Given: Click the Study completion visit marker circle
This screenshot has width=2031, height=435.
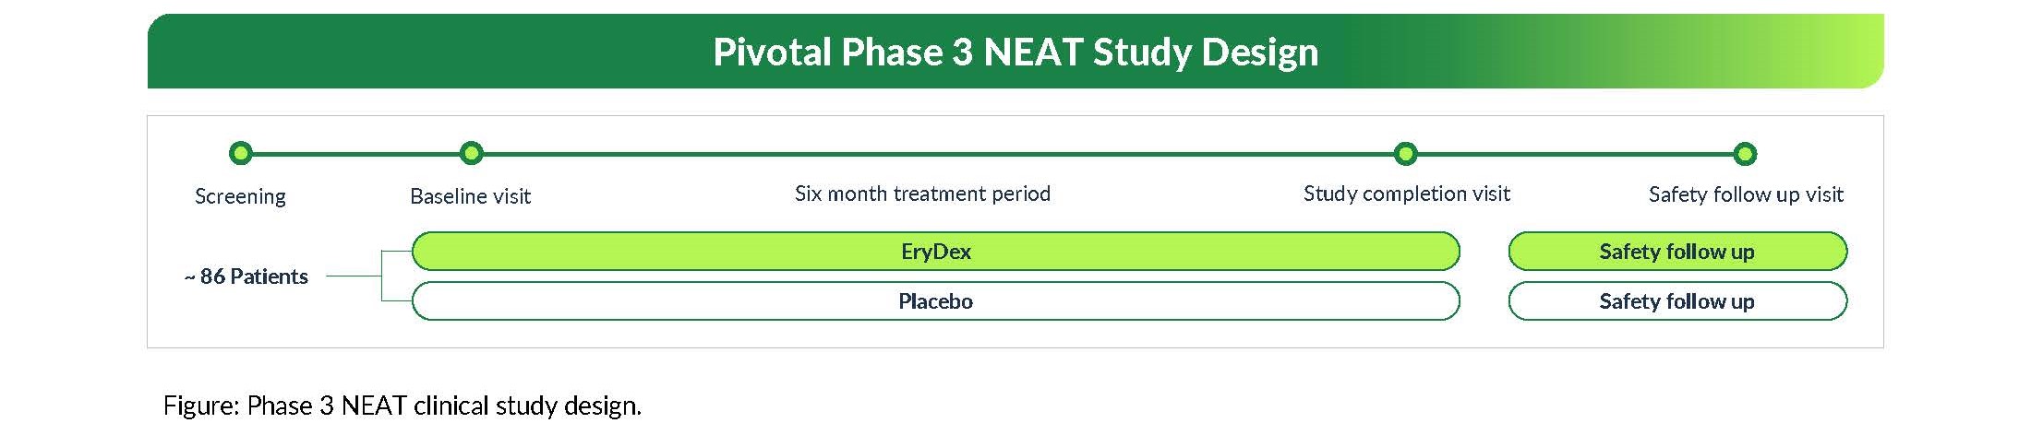Looking at the screenshot, I should pos(1405,153).
